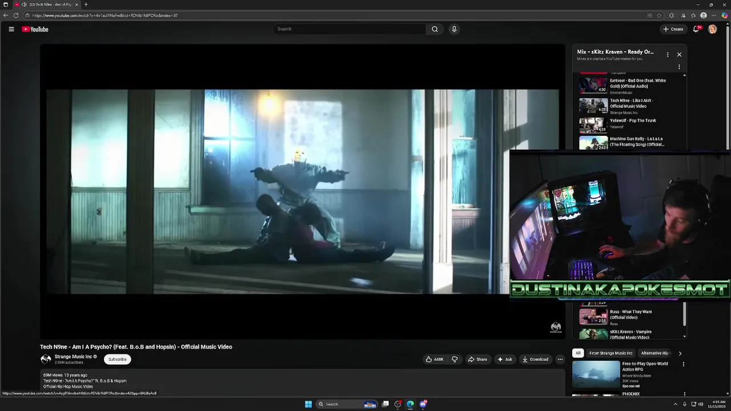Open the Edge browser on the taskbar

click(x=410, y=404)
